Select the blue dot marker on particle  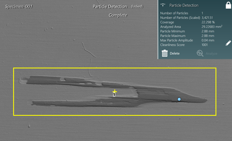179,99
